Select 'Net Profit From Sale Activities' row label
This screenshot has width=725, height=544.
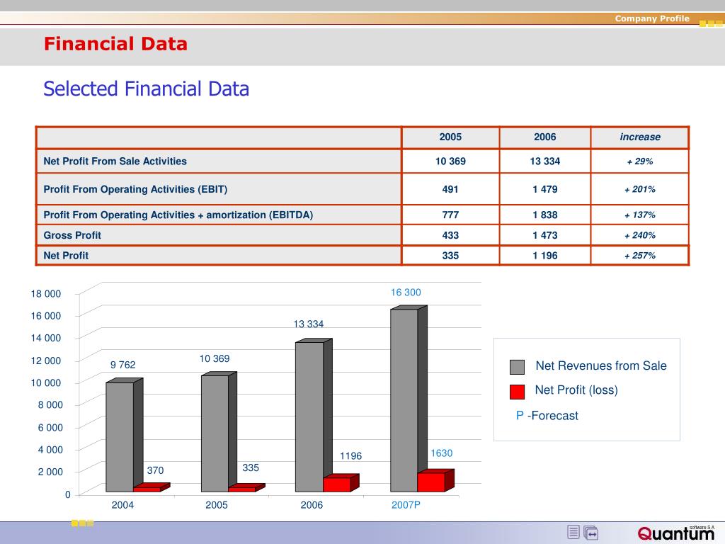click(115, 161)
